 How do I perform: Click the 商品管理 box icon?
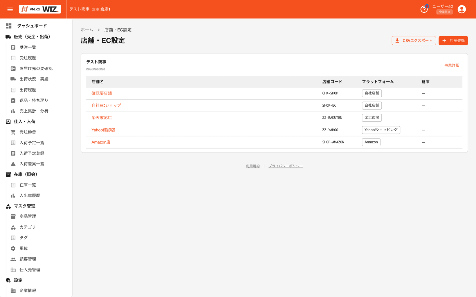pyautogui.click(x=13, y=216)
